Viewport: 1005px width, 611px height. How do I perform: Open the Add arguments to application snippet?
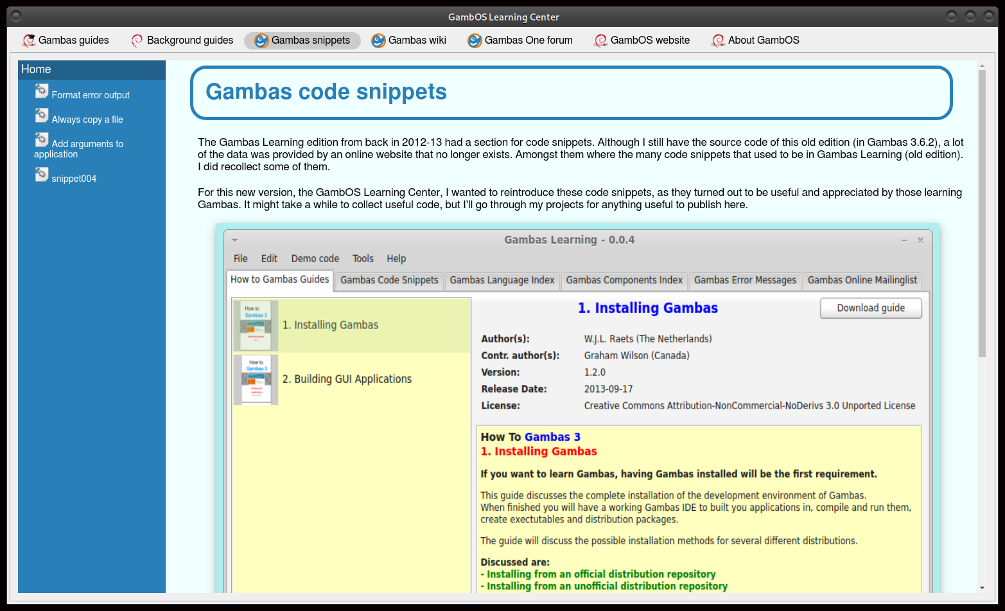click(87, 145)
